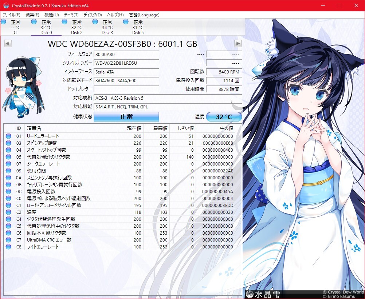Switch to Disk 3 status tab

point(107,27)
